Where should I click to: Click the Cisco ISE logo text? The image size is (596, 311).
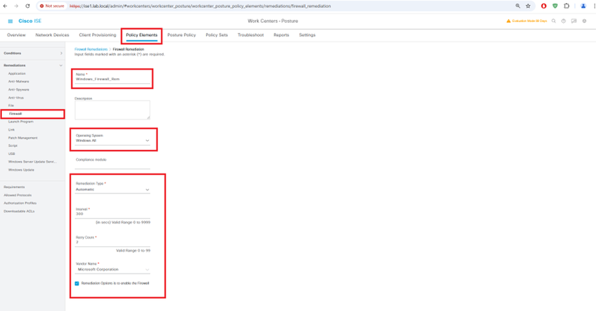30,21
